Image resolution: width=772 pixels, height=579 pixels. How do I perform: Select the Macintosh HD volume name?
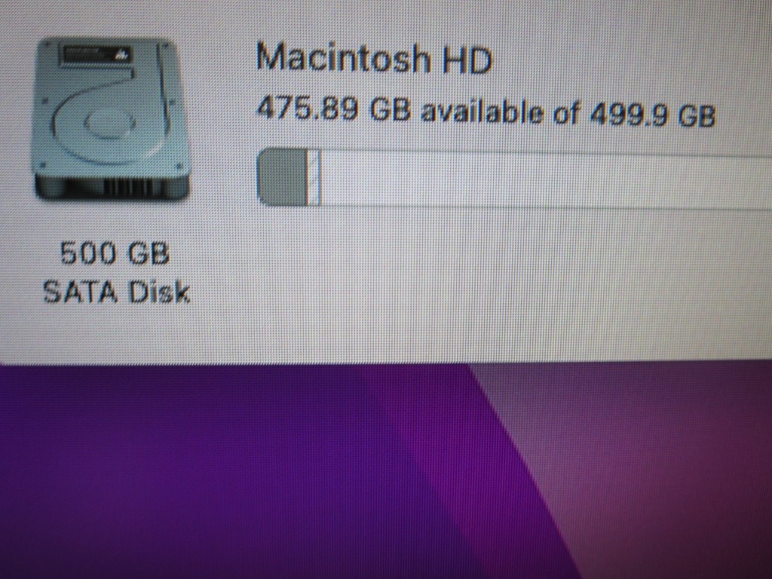[374, 58]
